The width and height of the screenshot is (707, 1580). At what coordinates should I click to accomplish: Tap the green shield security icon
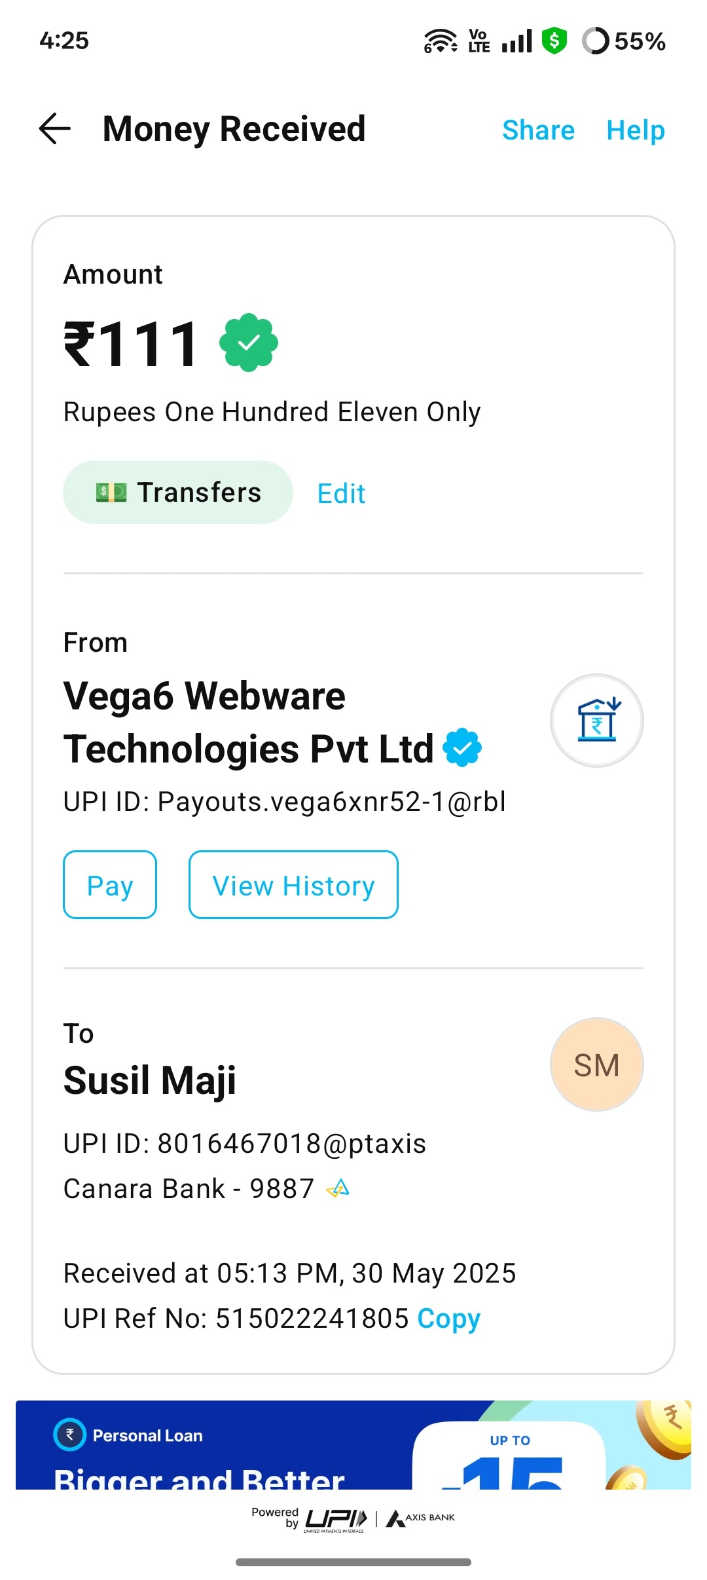click(x=554, y=41)
